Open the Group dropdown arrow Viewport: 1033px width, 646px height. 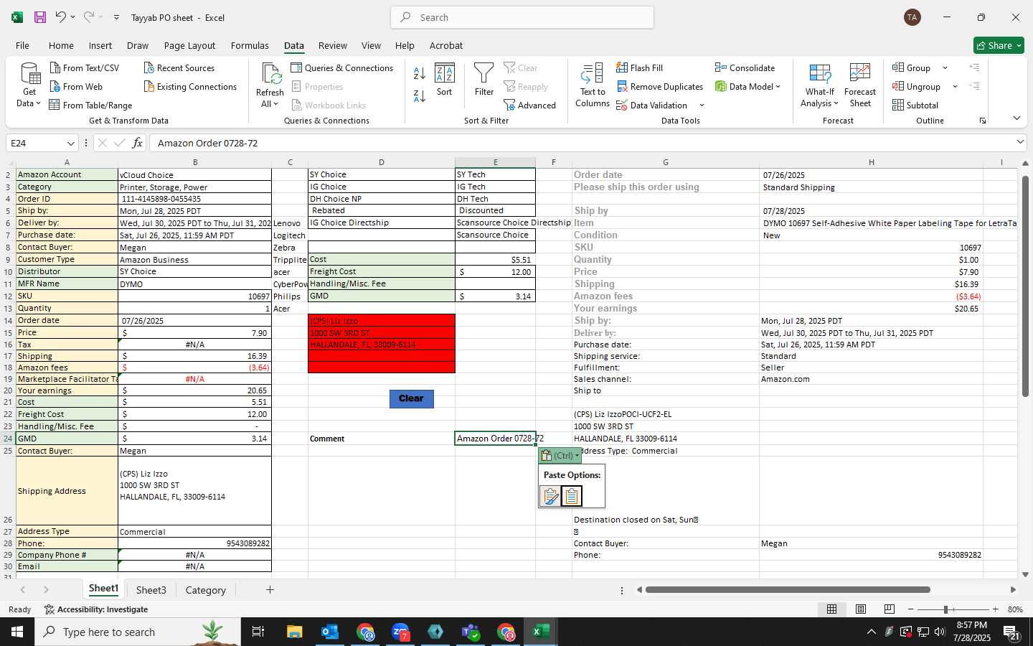(945, 68)
